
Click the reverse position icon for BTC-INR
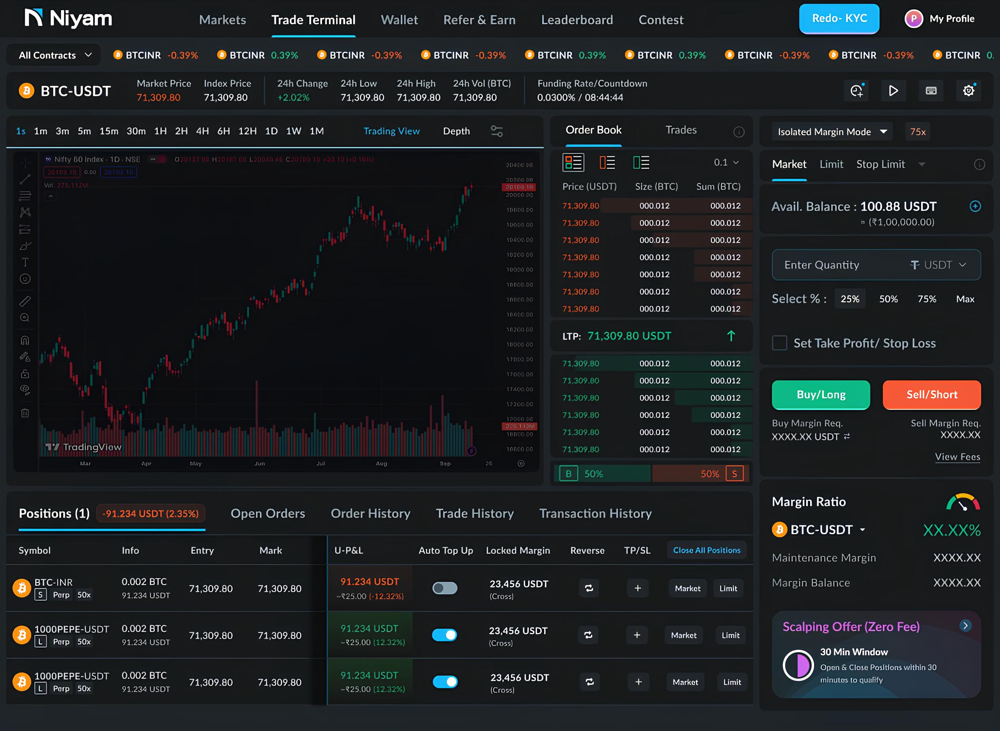click(x=589, y=588)
